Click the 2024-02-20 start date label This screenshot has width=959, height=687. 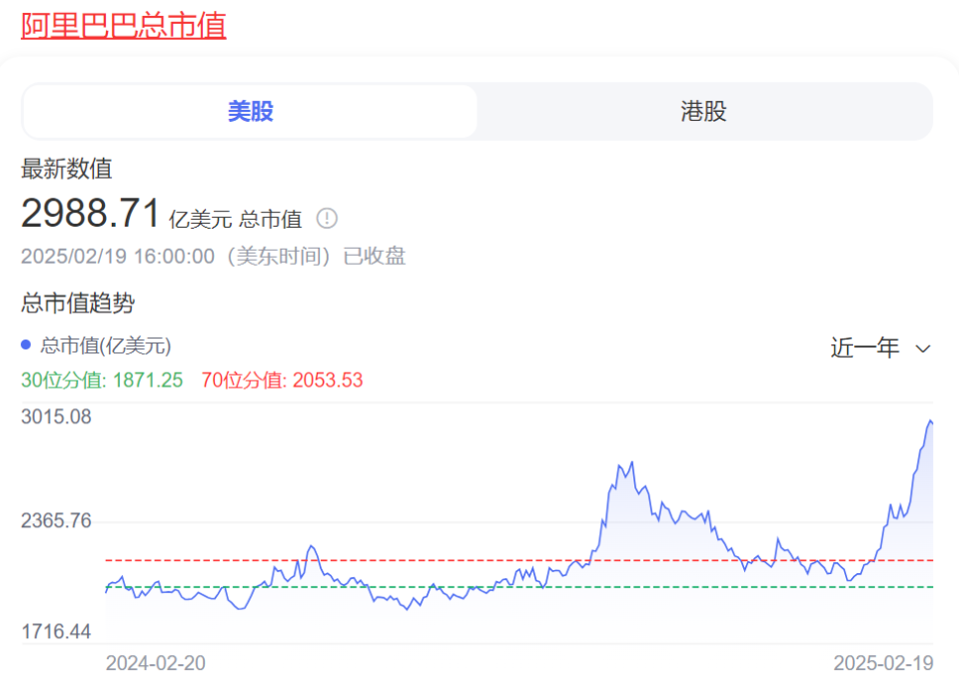click(x=156, y=663)
